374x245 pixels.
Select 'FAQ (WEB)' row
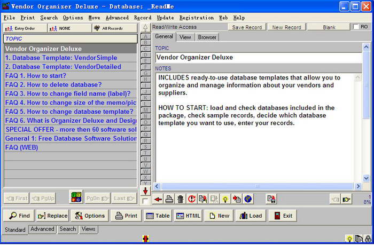pos(71,147)
